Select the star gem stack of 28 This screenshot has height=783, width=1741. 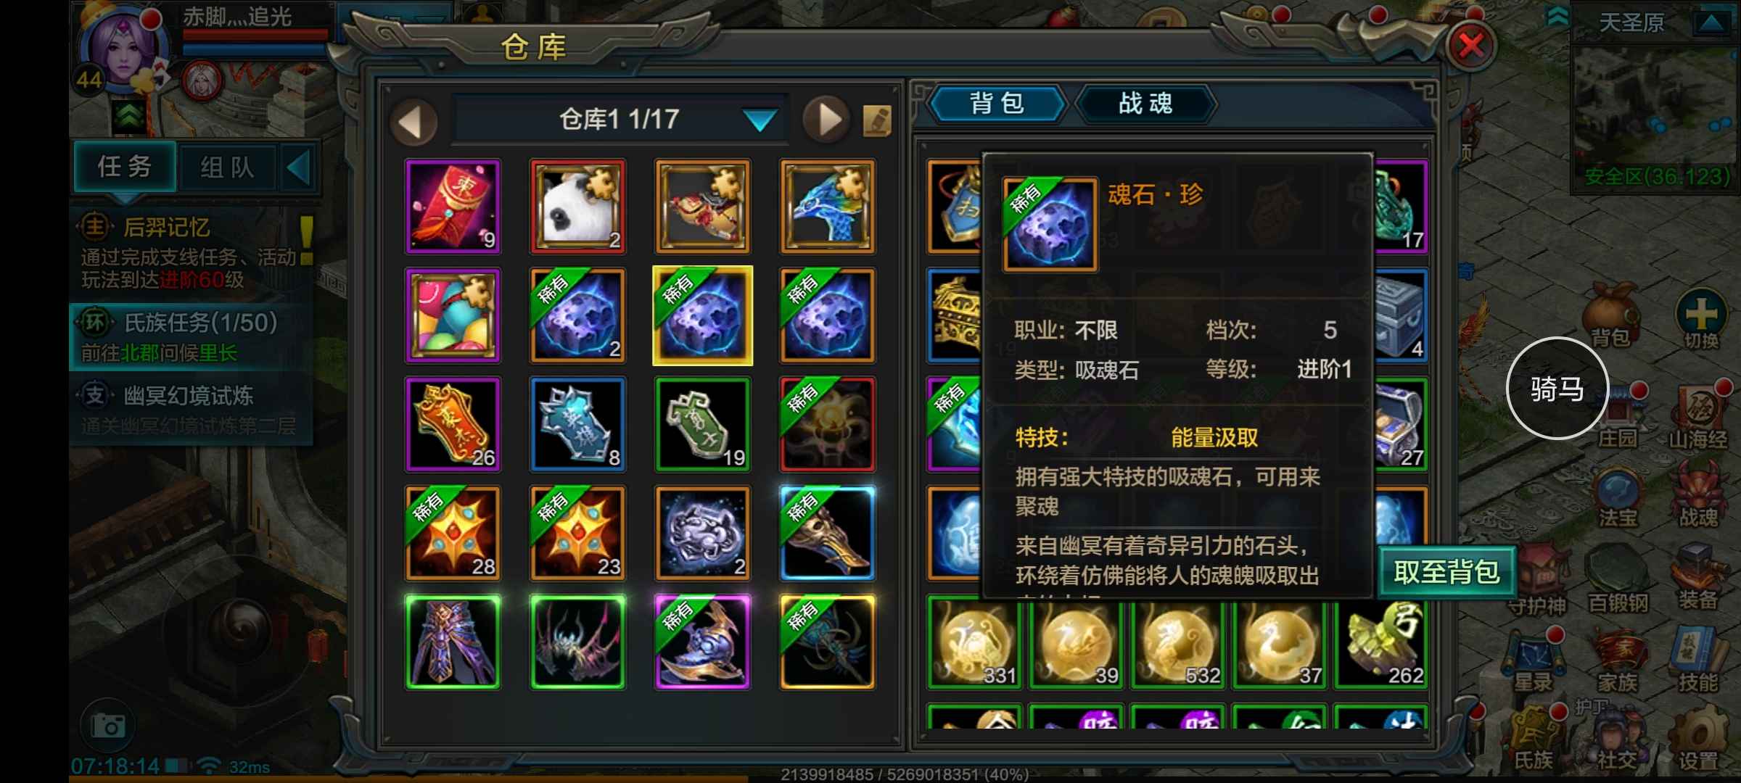tap(453, 533)
